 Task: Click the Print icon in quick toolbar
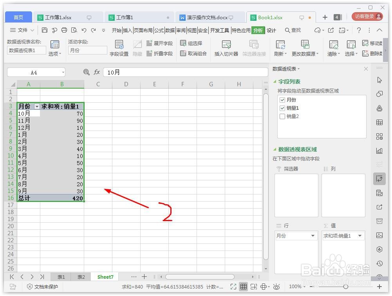64,30
